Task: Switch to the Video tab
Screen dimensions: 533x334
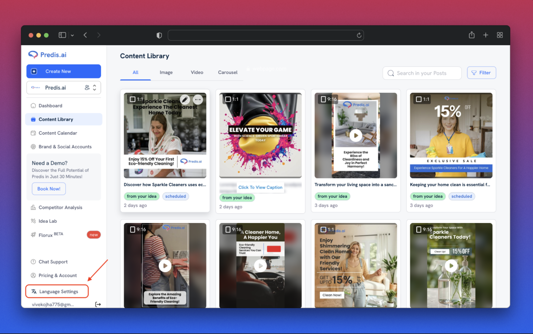Action: [197, 72]
